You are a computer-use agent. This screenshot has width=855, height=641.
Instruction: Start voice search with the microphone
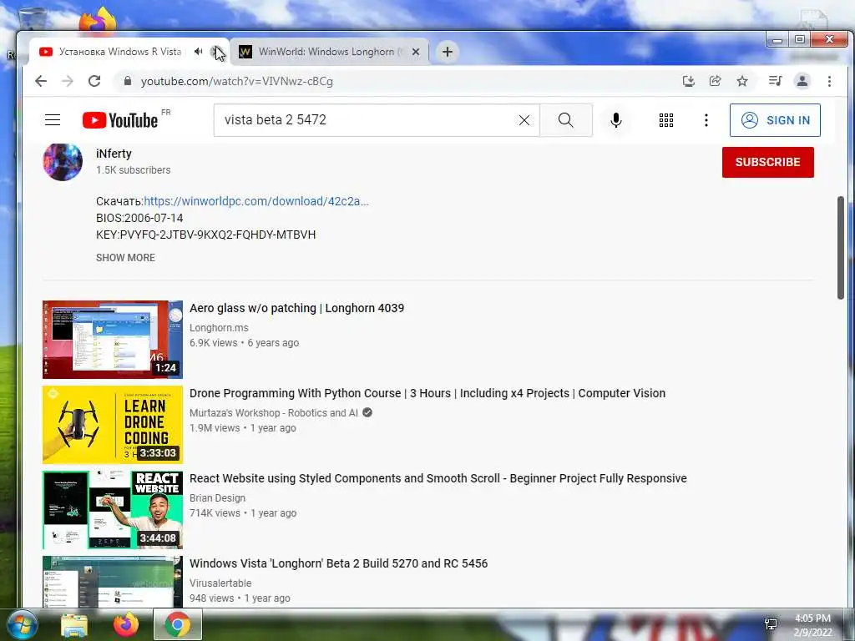point(615,120)
